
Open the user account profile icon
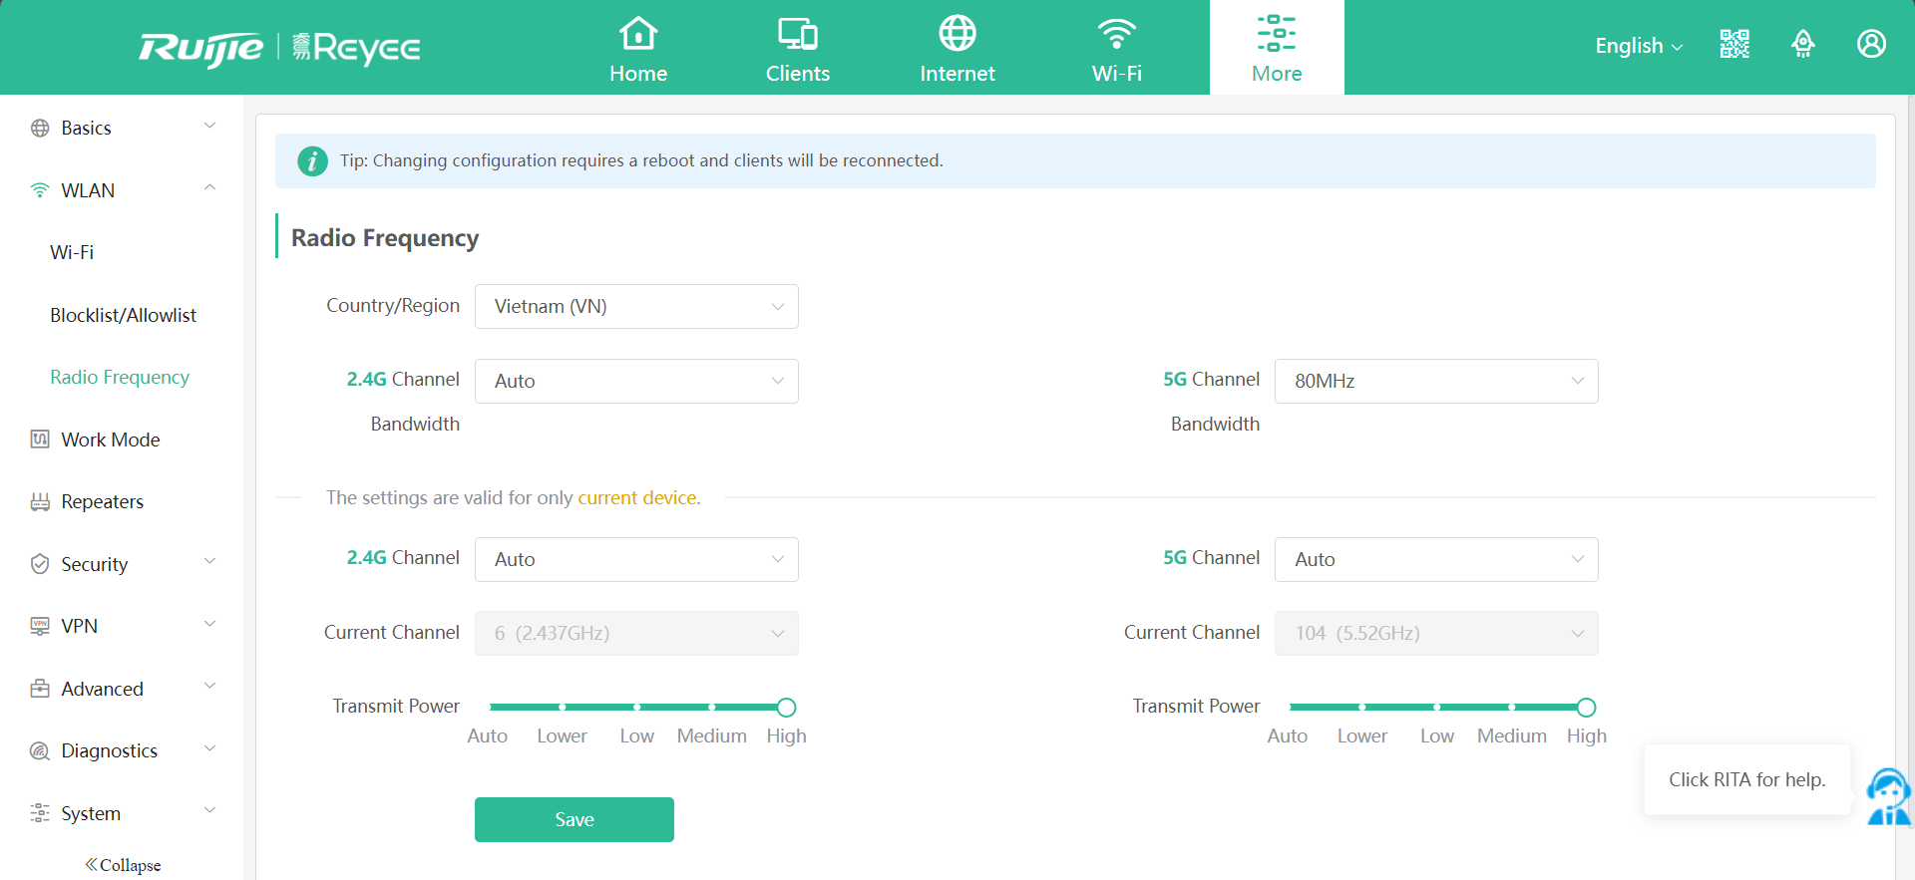click(1871, 45)
